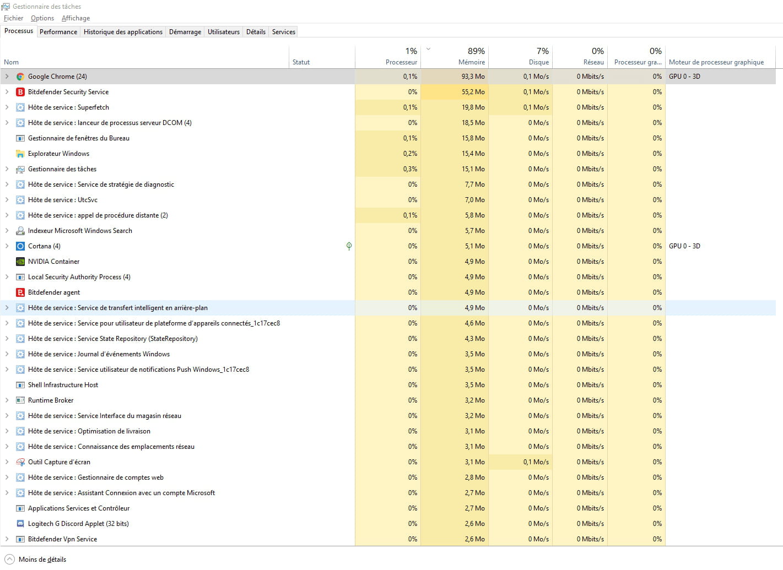Sort by the Mémoire column header
The image size is (783, 570).
(x=455, y=57)
